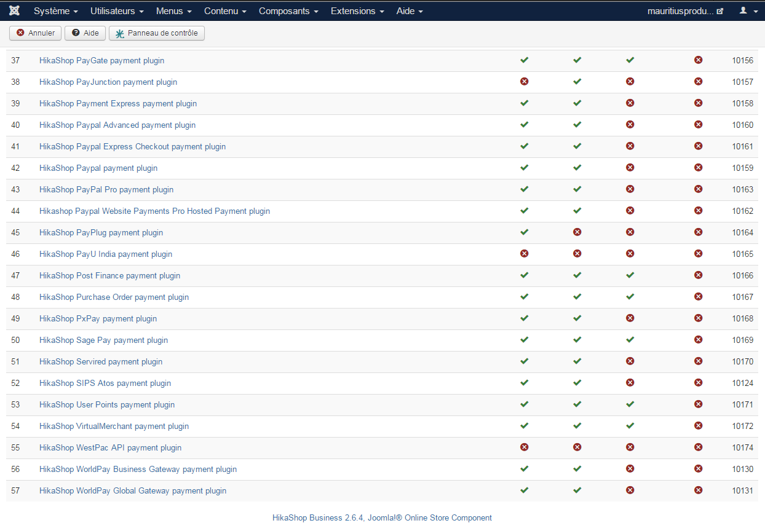Click the Panneau de contrôle button
765x531 pixels.
coord(157,33)
